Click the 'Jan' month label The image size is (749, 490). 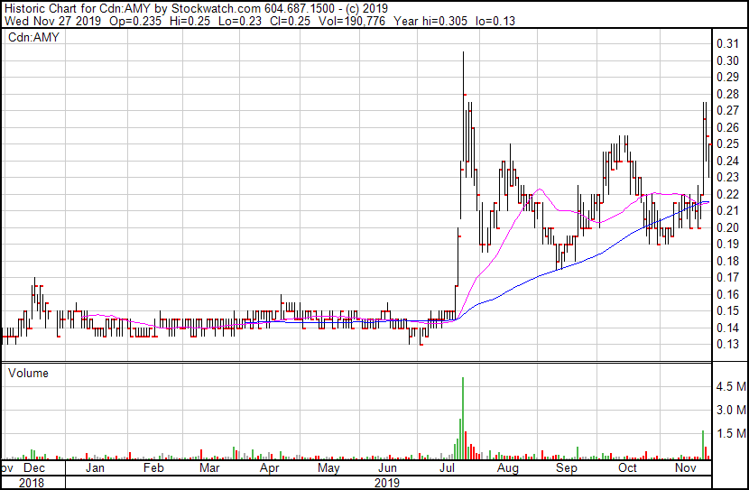[95, 467]
